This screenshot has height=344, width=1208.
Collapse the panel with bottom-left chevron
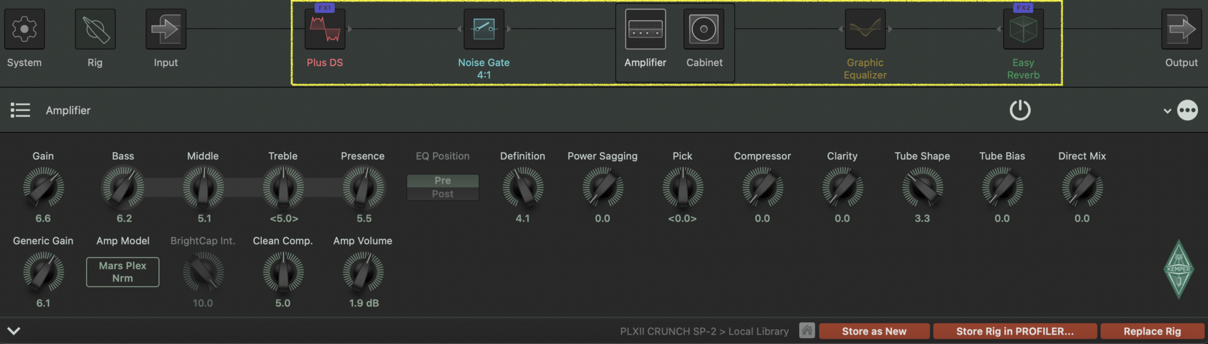14,331
